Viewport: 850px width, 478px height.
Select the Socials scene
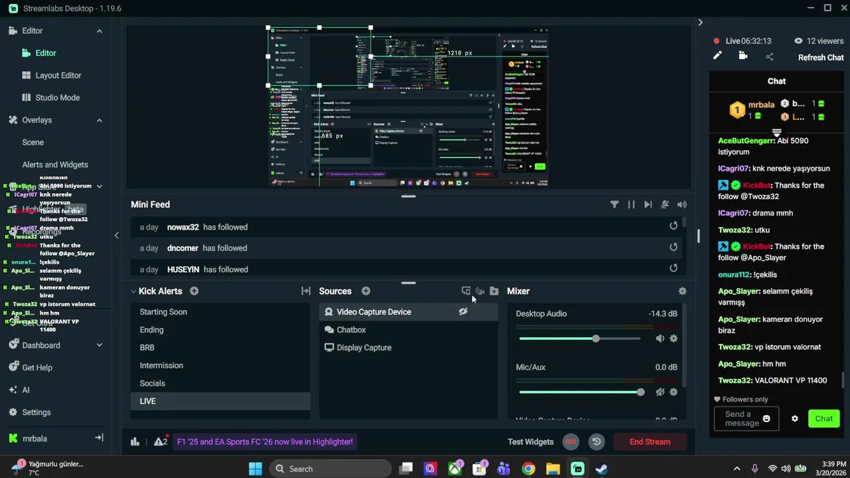pyautogui.click(x=220, y=384)
